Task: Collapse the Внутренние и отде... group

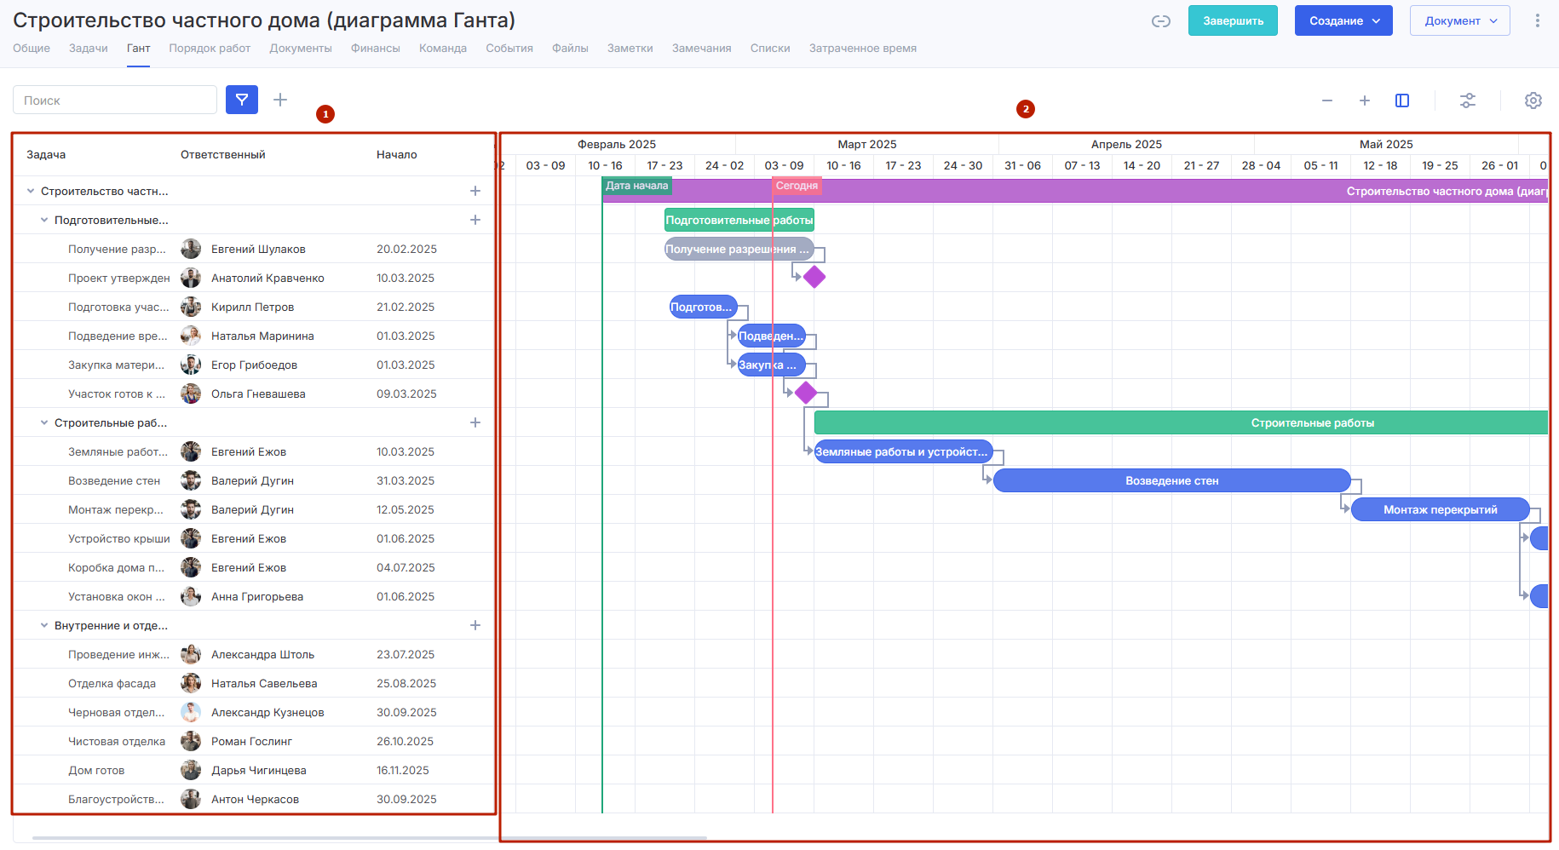Action: coord(44,625)
